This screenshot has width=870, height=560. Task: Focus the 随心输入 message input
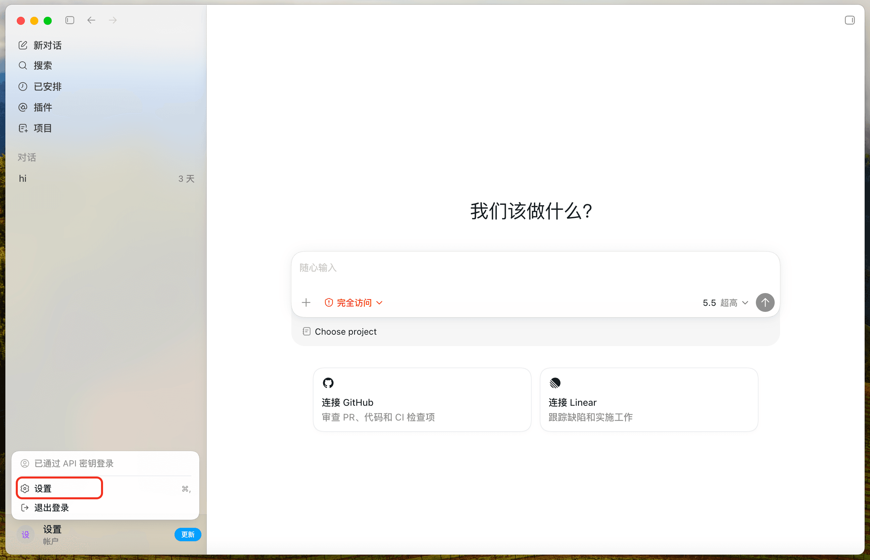pyautogui.click(x=535, y=268)
